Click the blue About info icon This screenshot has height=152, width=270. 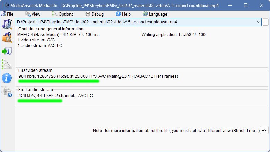point(7,78)
